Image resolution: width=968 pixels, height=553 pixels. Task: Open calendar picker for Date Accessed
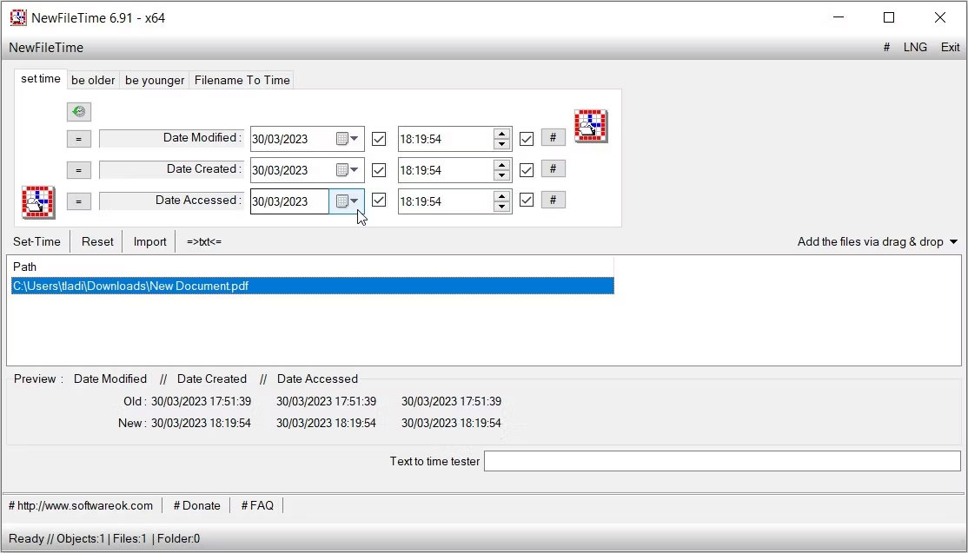[347, 201]
